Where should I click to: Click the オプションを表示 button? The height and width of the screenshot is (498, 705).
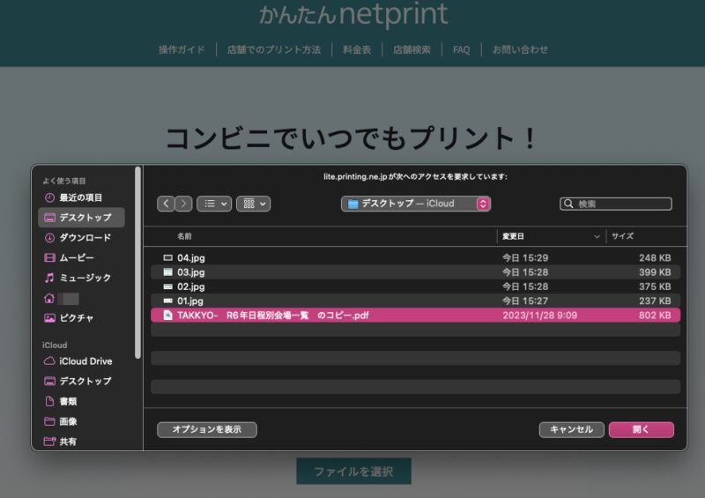[207, 429]
